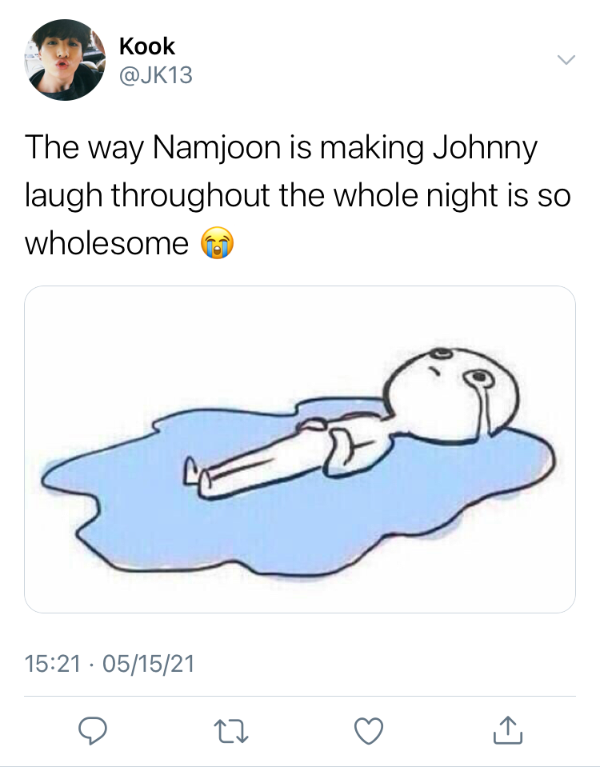Like the tweet with the heart icon
600x767 pixels.
(369, 731)
